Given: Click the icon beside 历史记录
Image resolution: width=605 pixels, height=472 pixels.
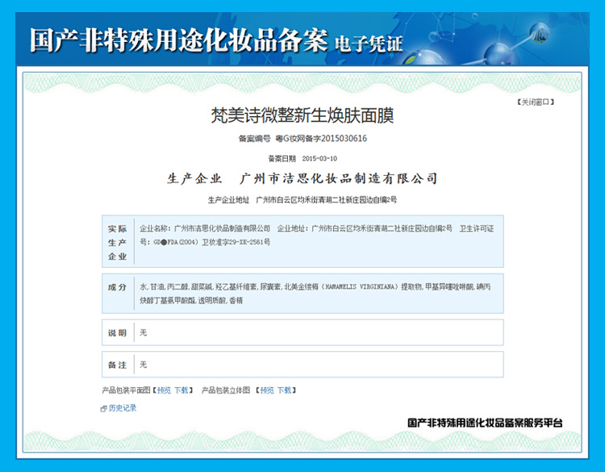Looking at the screenshot, I should point(103,408).
